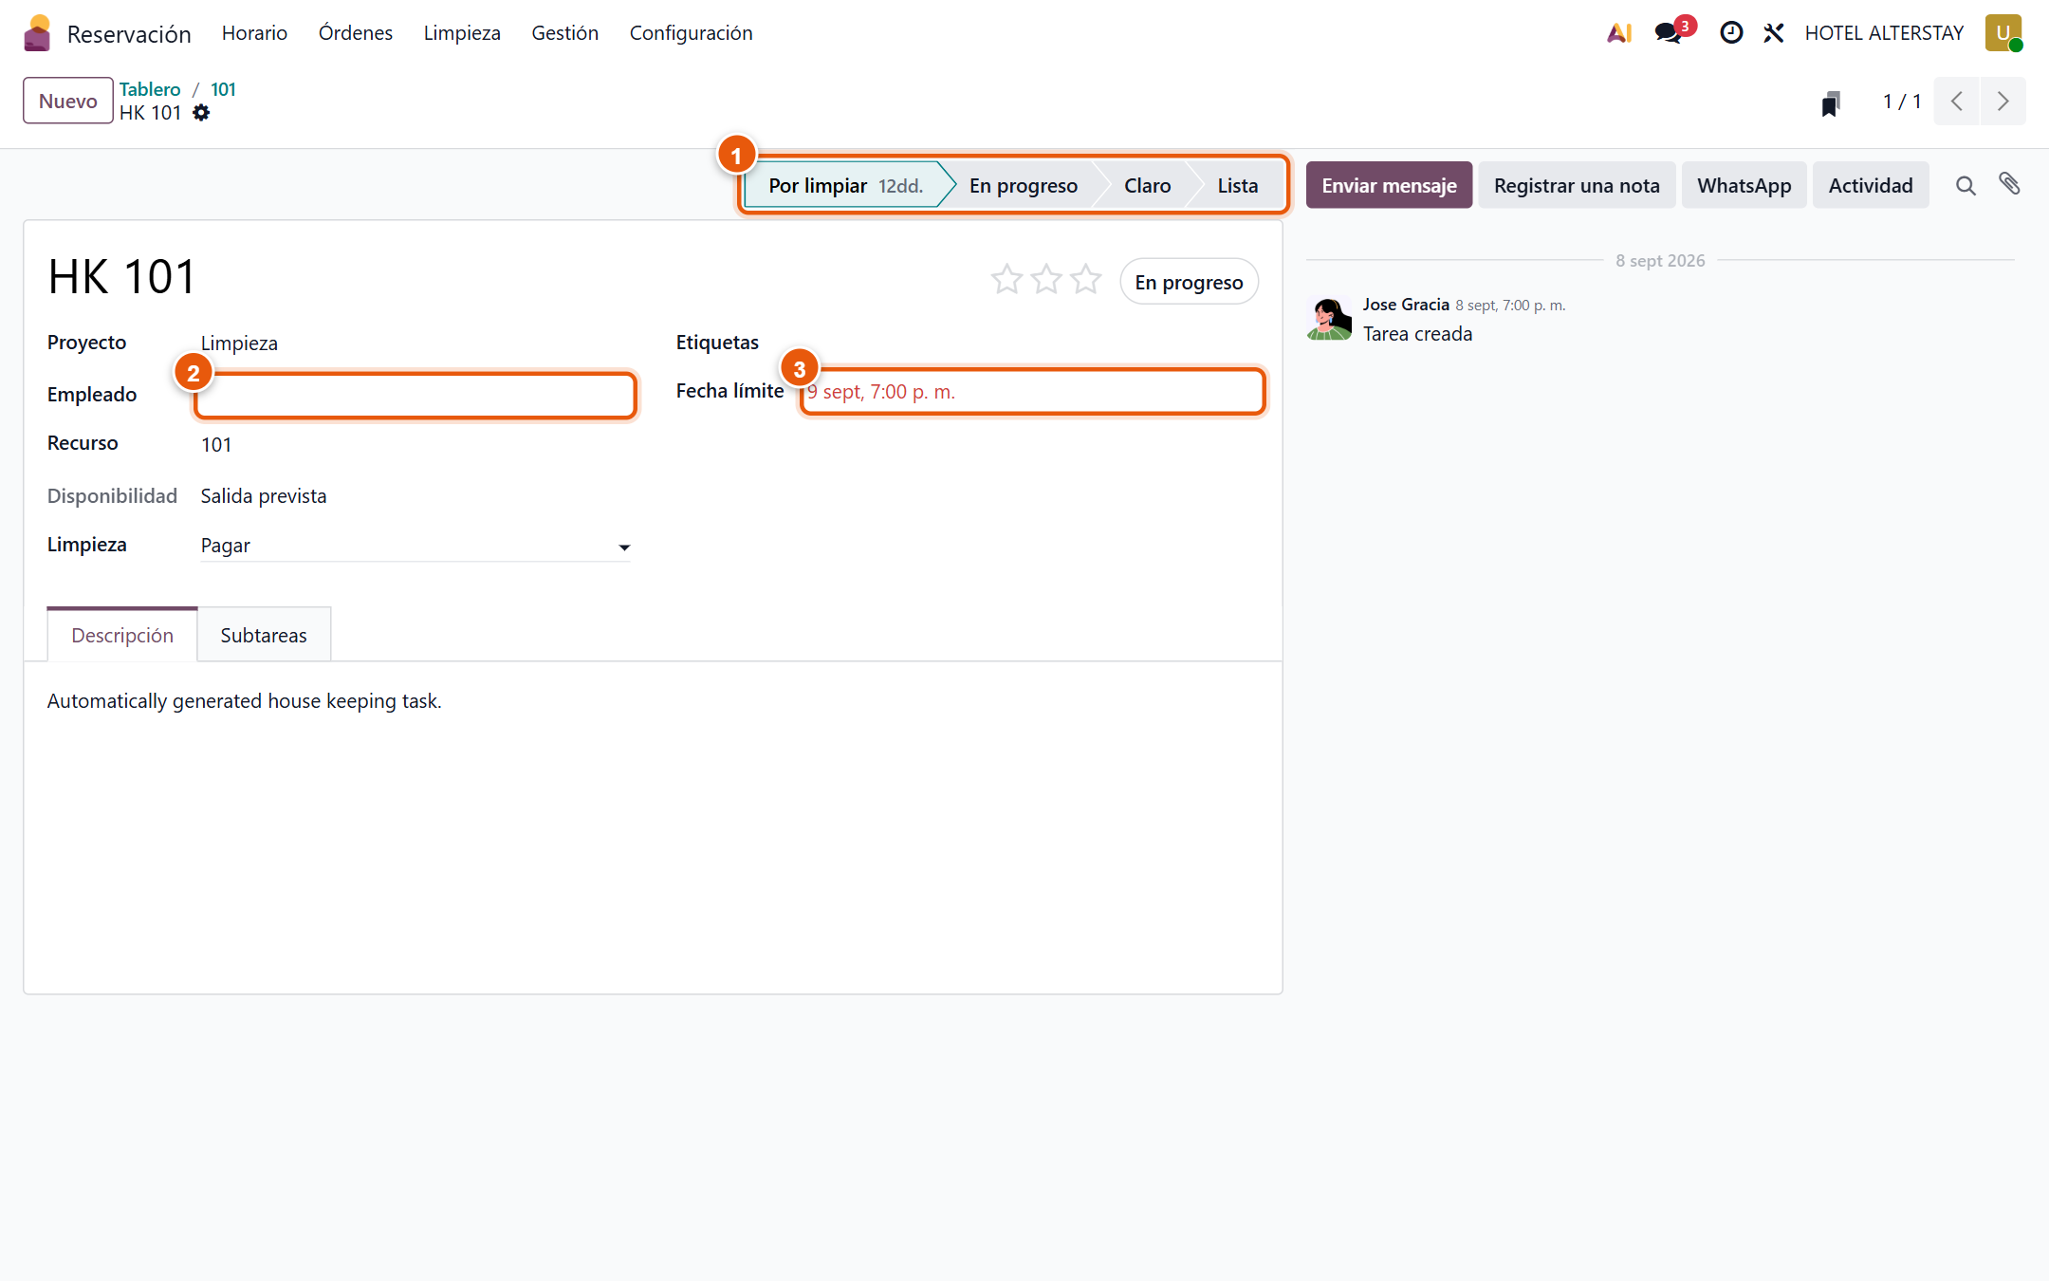Open the Configuración menu

click(x=691, y=33)
